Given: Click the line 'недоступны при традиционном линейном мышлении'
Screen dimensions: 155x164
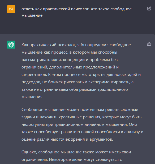Looking at the screenshot, I should click(79, 124).
